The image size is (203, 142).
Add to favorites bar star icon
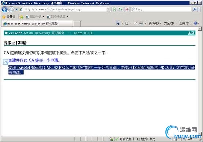coord(22,17)
